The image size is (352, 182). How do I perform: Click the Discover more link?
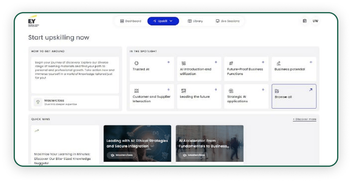304,119
